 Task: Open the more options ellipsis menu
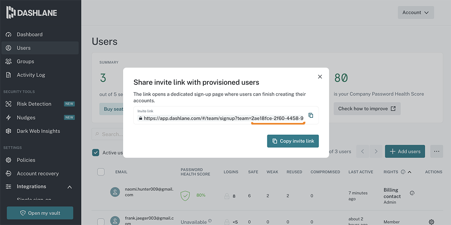[437, 151]
